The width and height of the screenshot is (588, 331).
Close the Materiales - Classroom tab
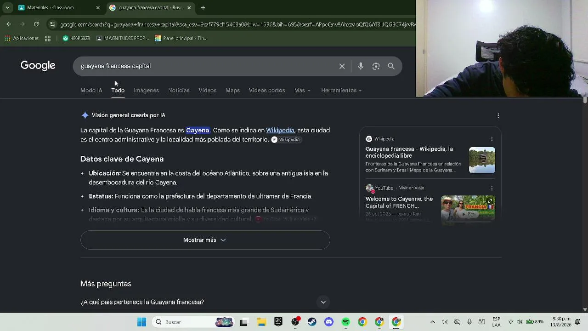click(x=98, y=8)
